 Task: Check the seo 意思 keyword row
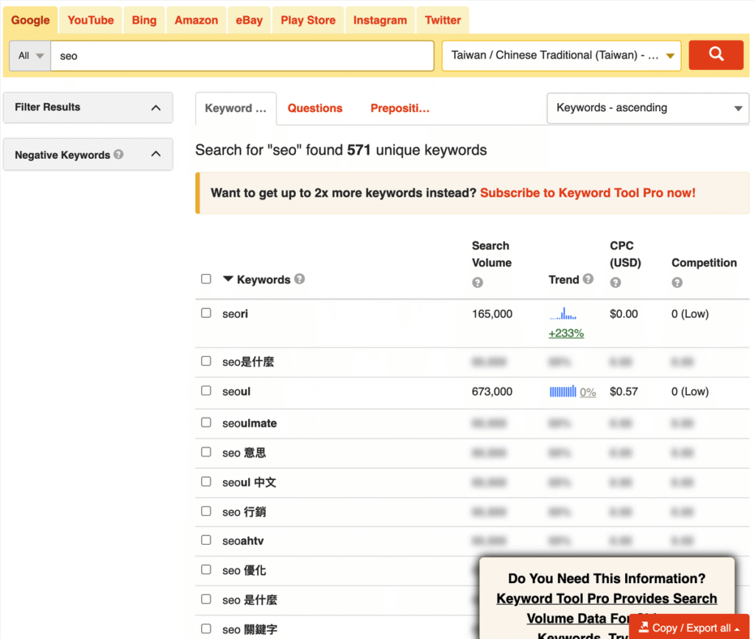coord(206,452)
